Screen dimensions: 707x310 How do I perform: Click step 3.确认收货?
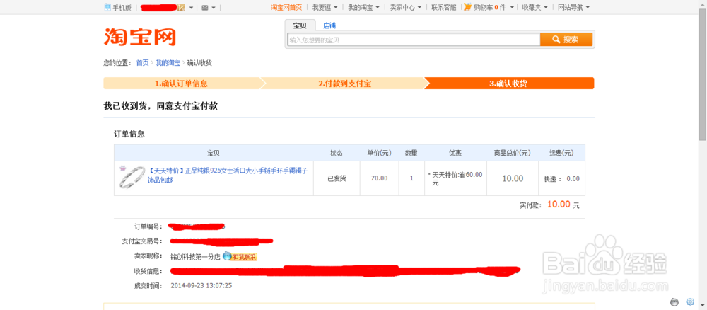click(x=508, y=84)
